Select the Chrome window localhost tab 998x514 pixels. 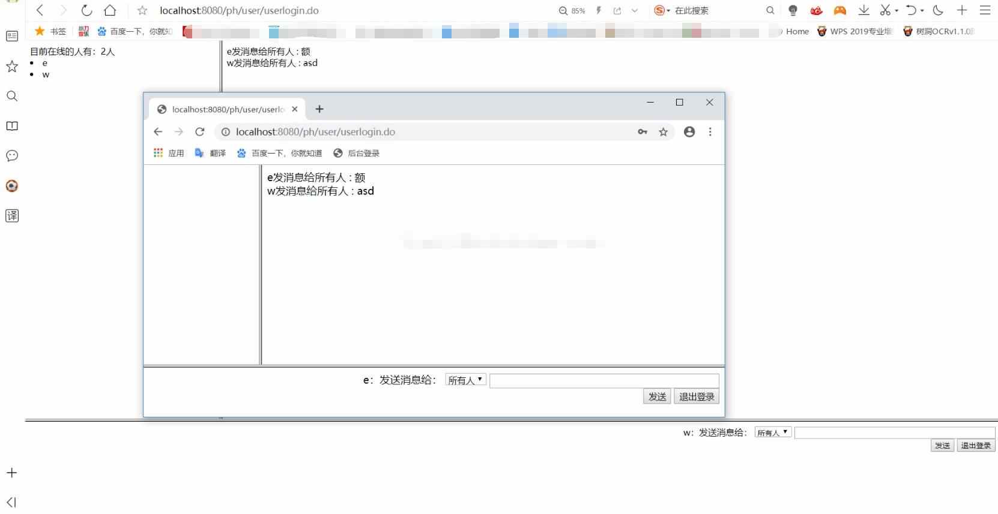coord(227,109)
